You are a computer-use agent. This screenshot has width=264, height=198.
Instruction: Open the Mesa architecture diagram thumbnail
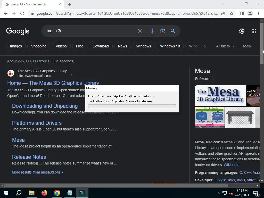[x=210, y=117]
